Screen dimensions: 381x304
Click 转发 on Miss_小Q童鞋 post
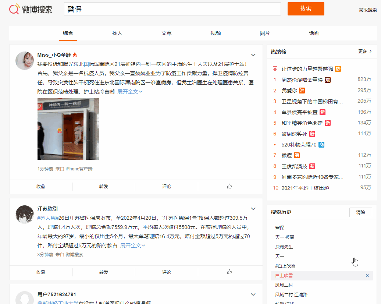pyautogui.click(x=104, y=187)
